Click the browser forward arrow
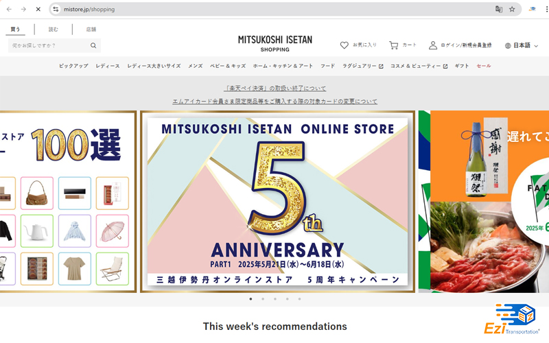The height and width of the screenshot is (343, 549). click(23, 10)
